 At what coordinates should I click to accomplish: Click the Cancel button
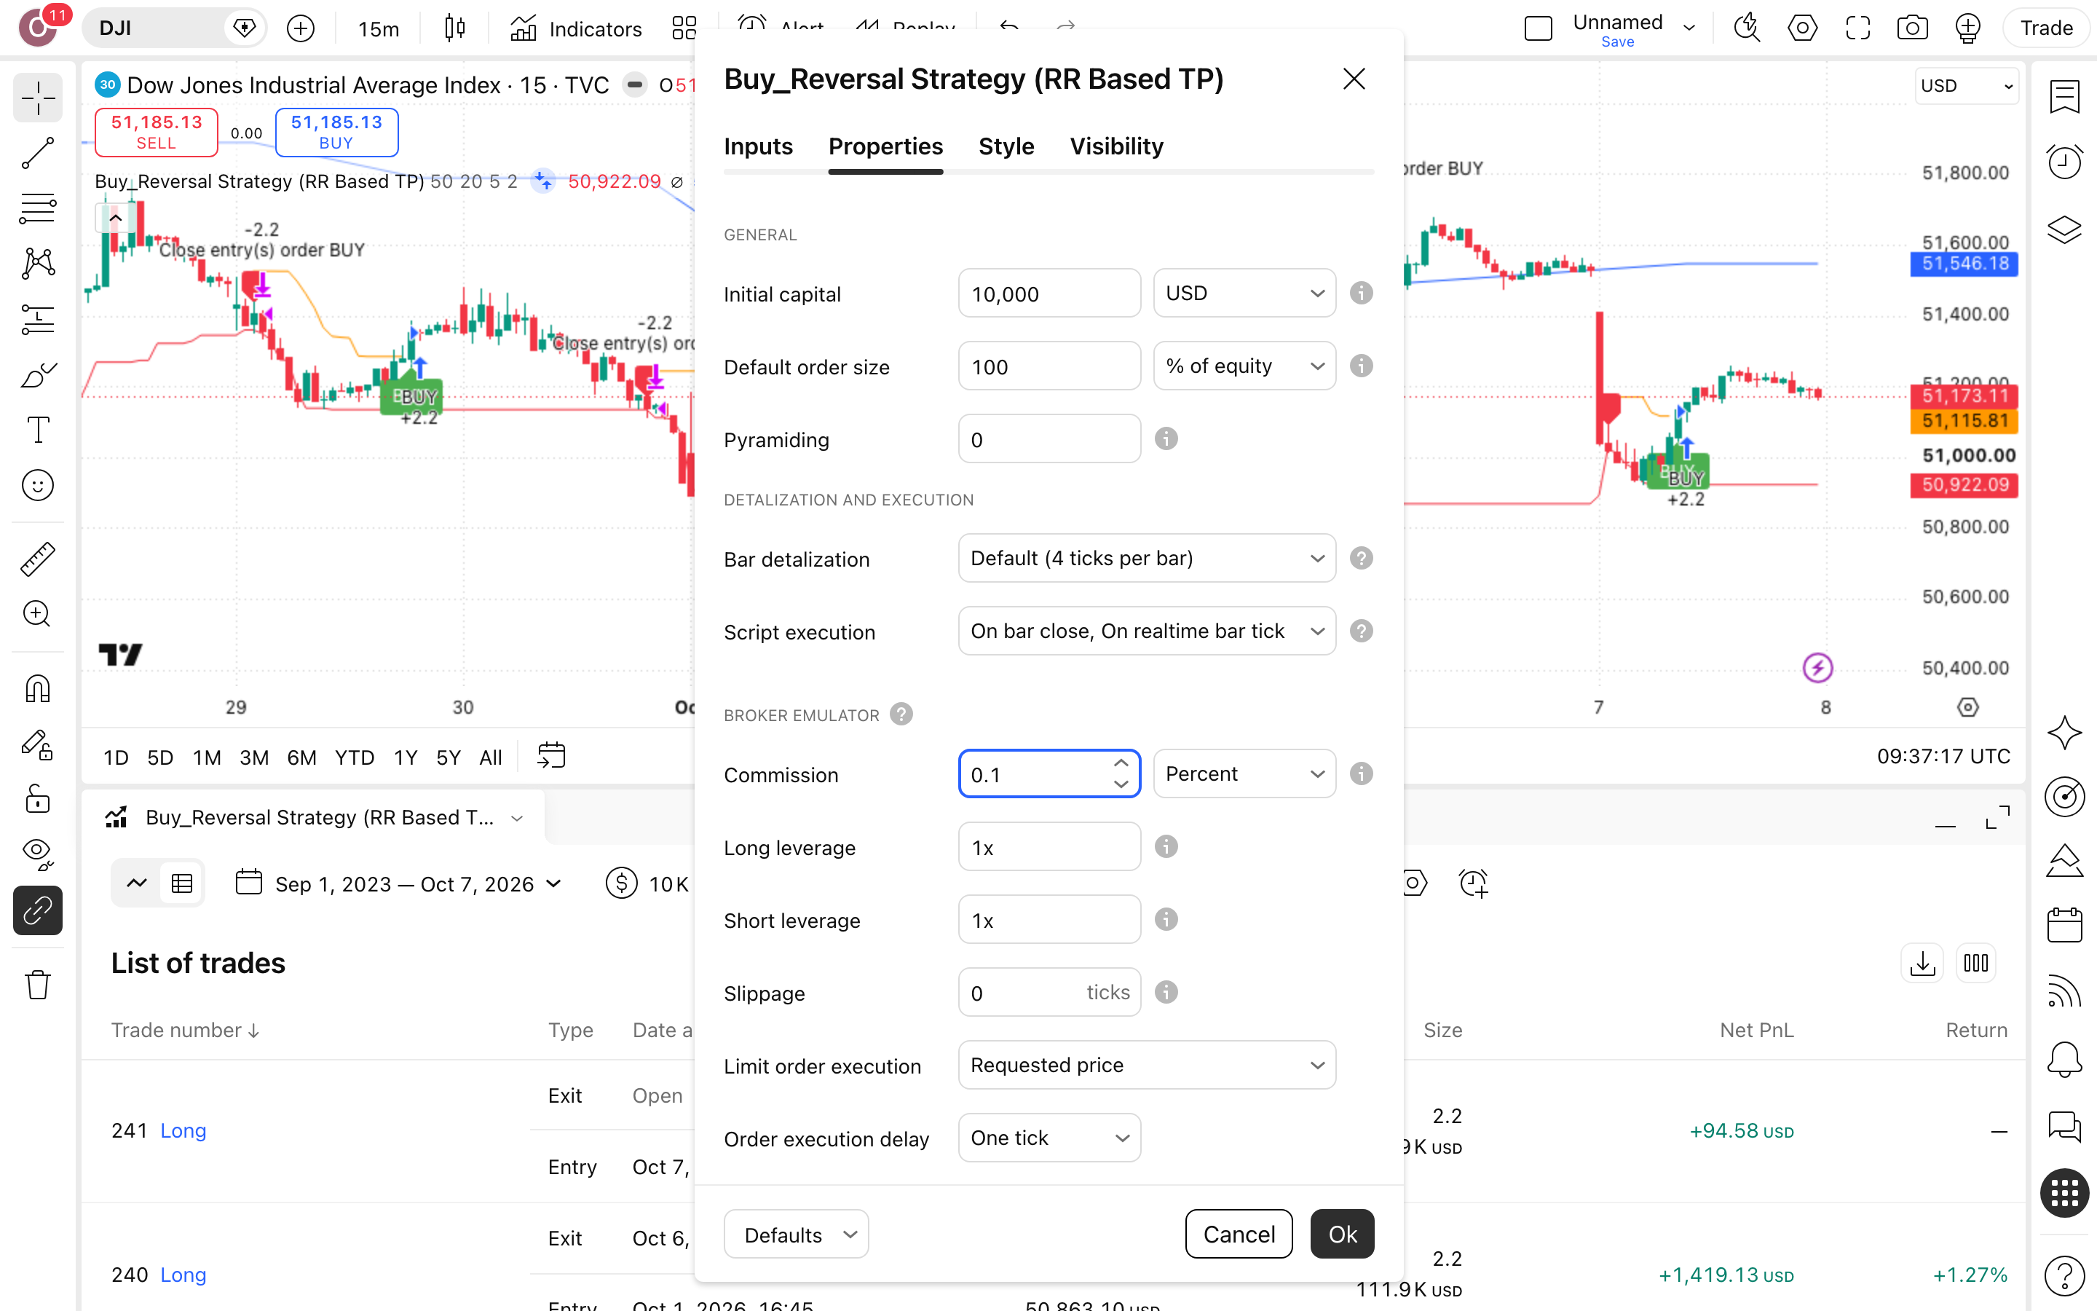pos(1239,1234)
